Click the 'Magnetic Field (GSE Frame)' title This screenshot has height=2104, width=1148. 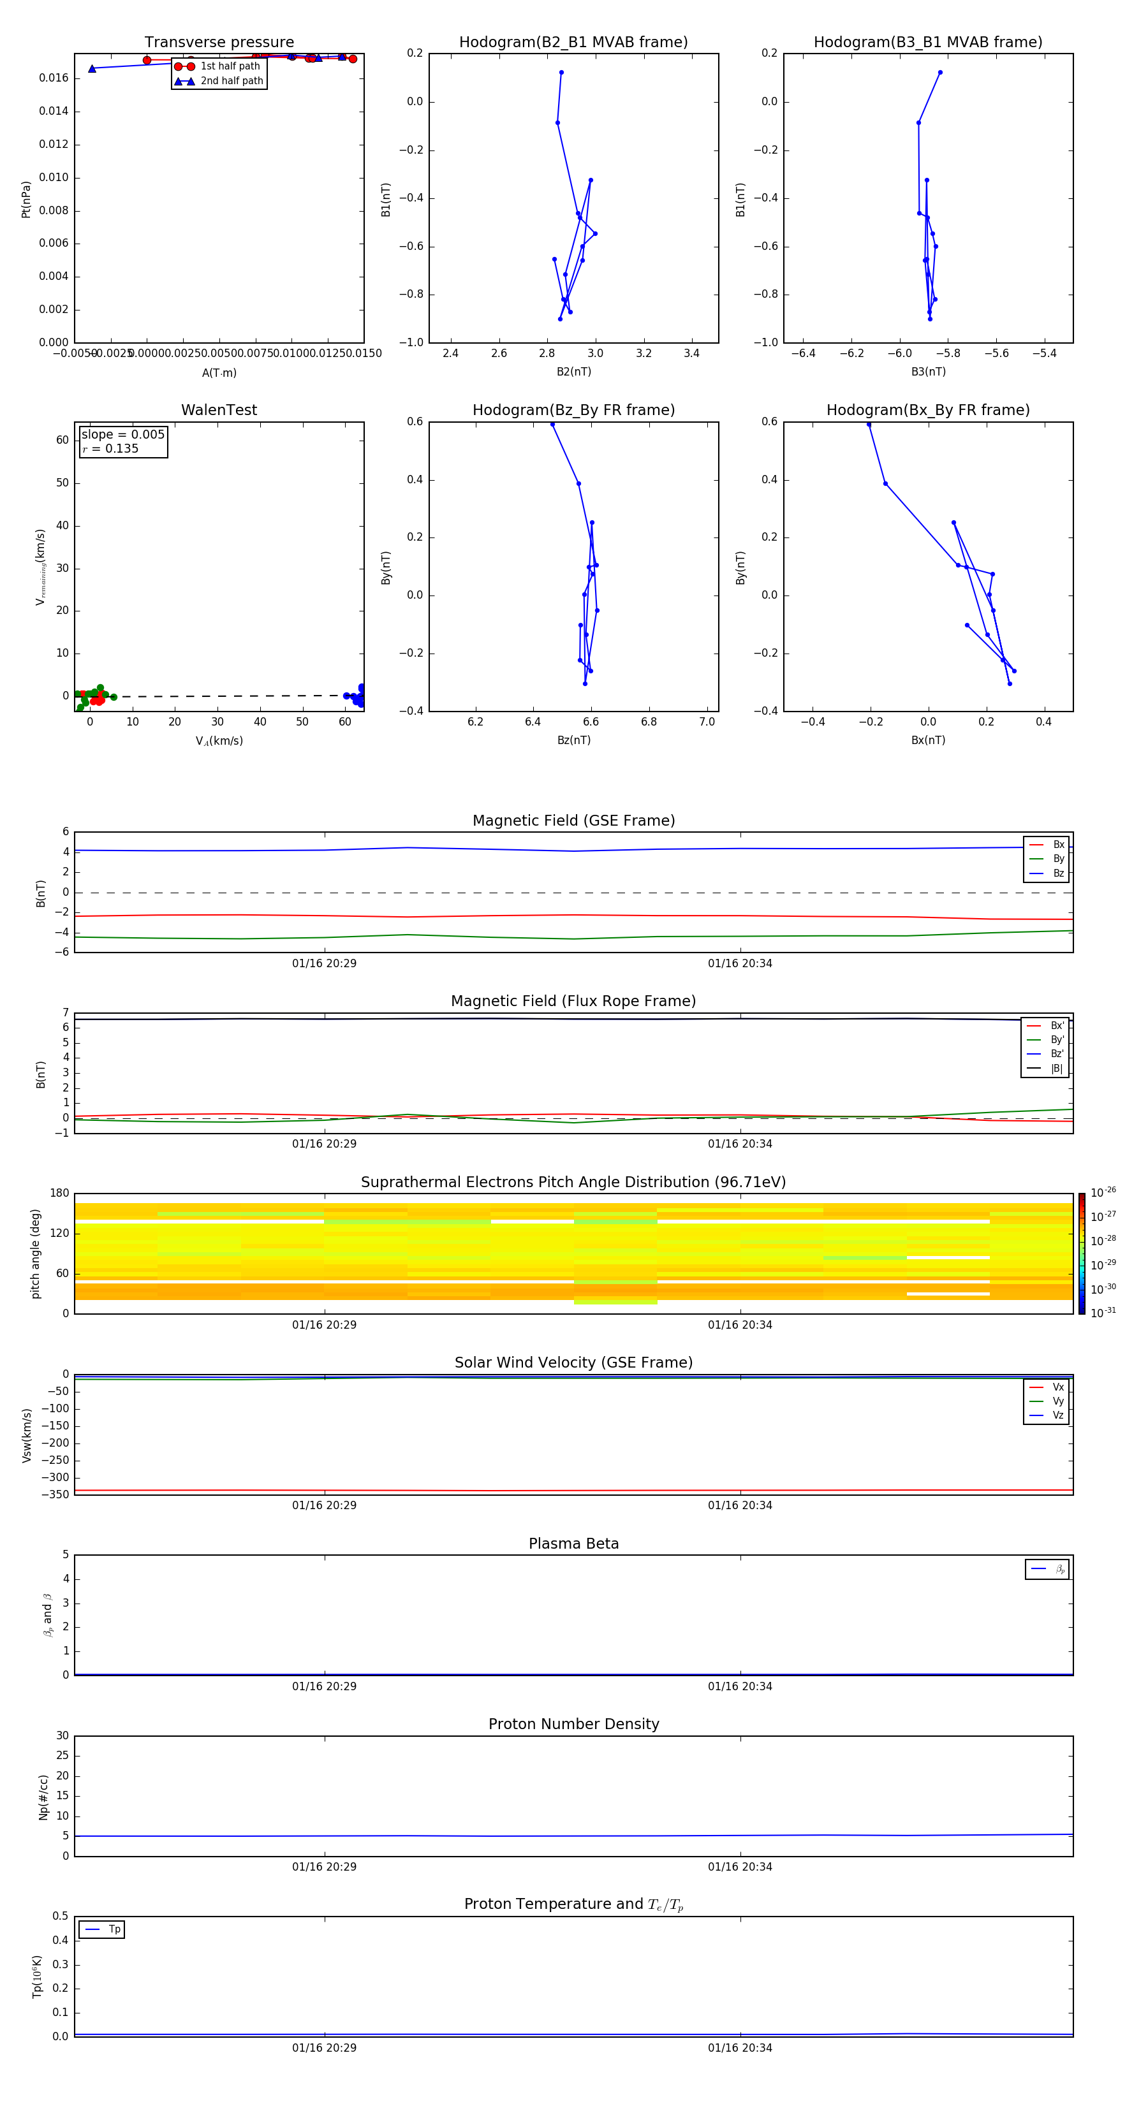point(573,821)
